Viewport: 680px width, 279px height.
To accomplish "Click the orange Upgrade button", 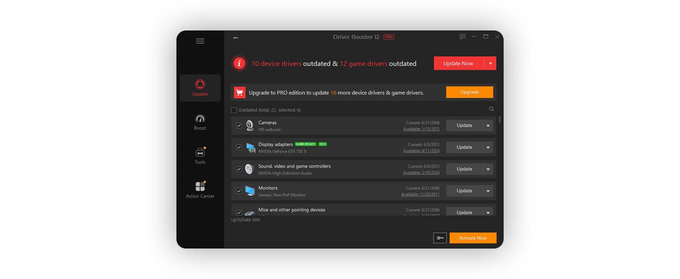I will tap(469, 92).
